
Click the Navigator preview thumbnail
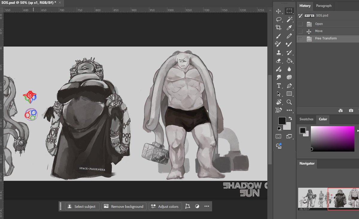coord(328,199)
